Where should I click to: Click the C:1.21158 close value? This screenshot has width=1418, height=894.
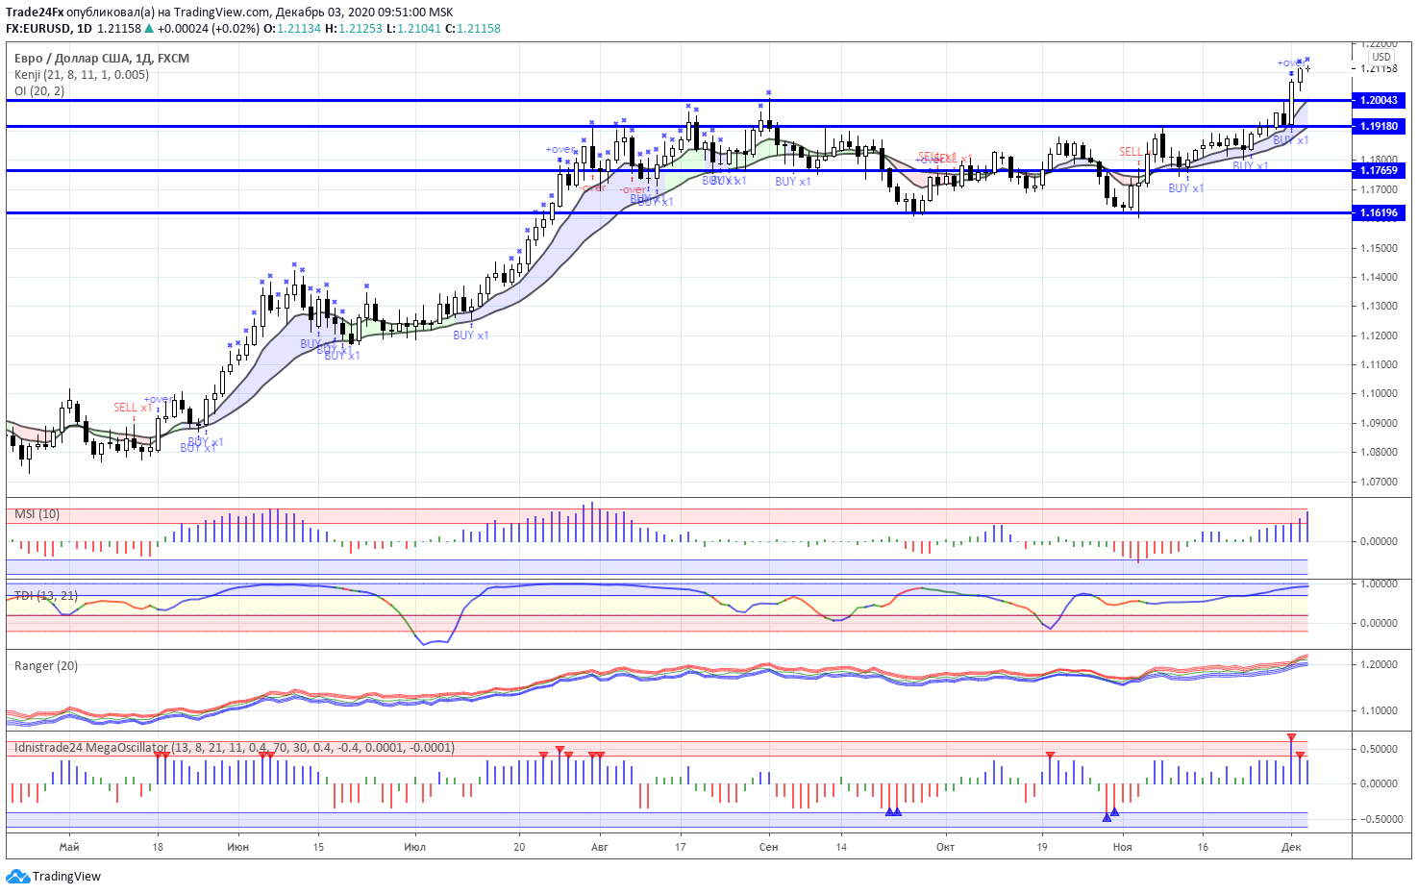(x=473, y=29)
